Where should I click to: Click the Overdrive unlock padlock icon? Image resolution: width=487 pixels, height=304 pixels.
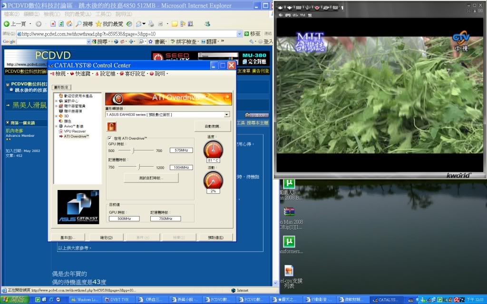[x=112, y=126]
